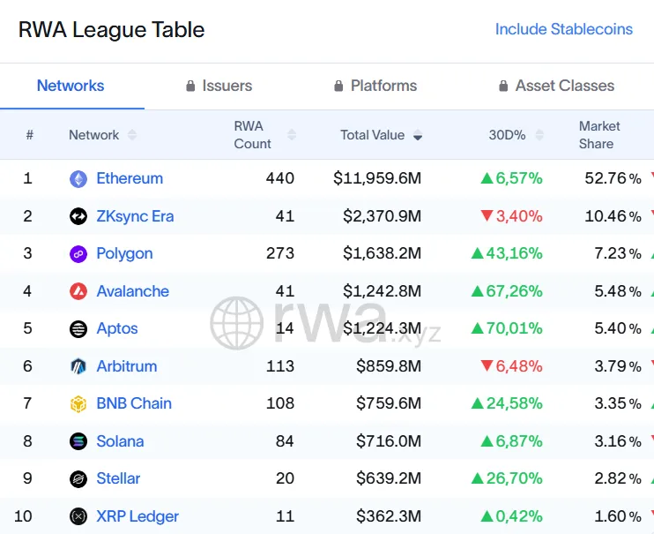Sort table by Network column arrows
654x534 pixels.
coord(132,135)
